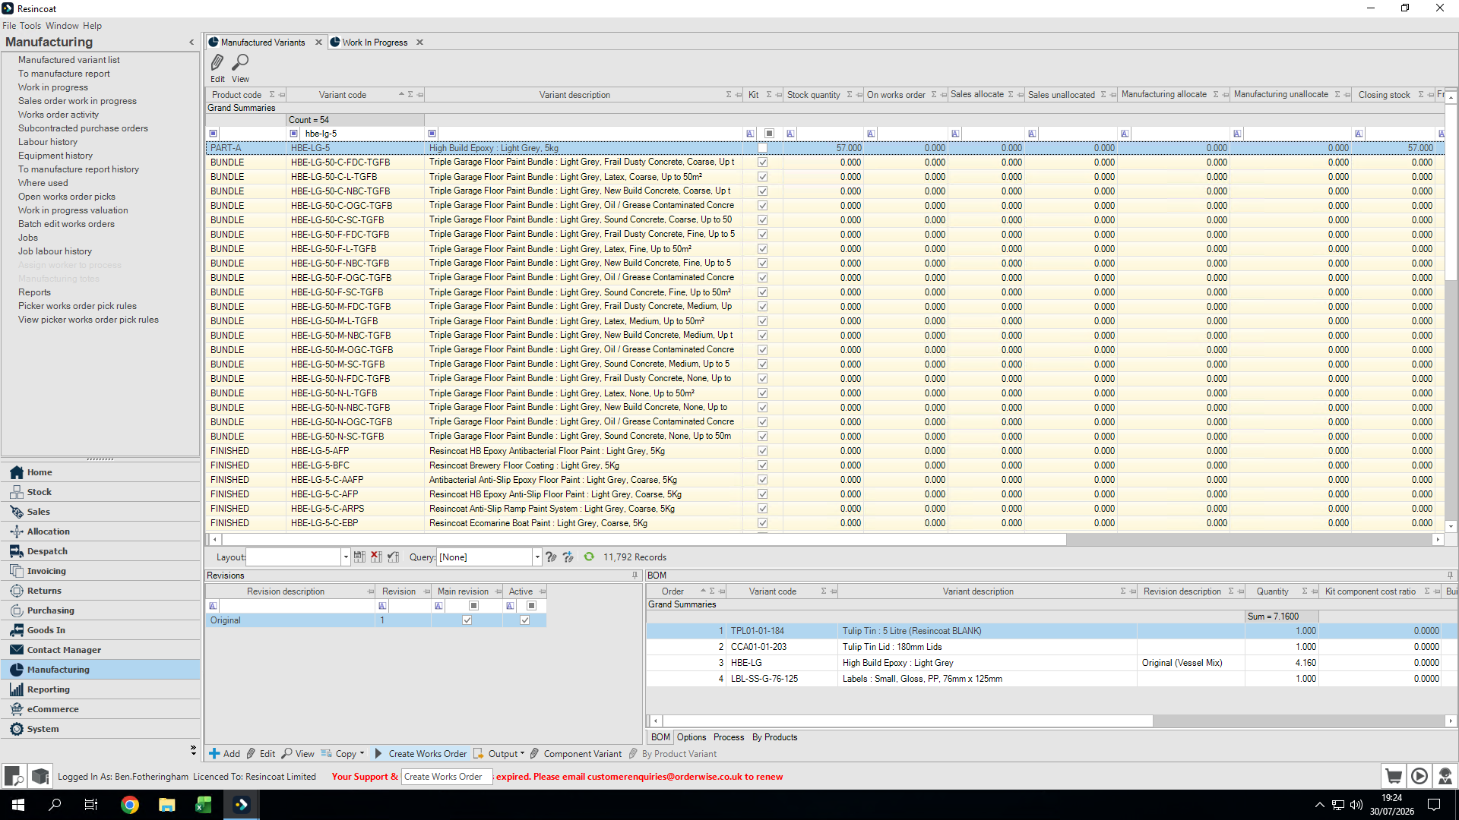
Task: Open the Window menu
Action: click(x=62, y=26)
